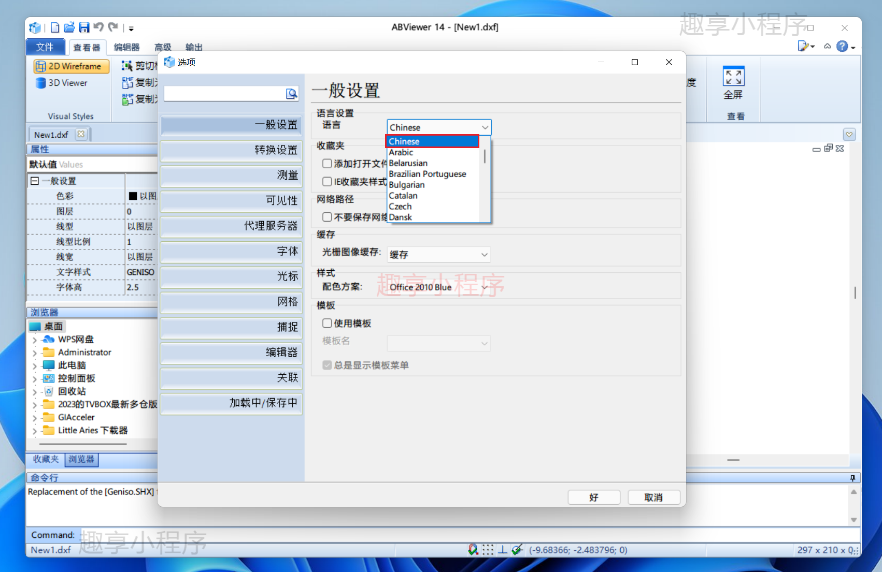Toggle 总是显示模板菜单 checkbox
The width and height of the screenshot is (882, 572).
tap(327, 365)
